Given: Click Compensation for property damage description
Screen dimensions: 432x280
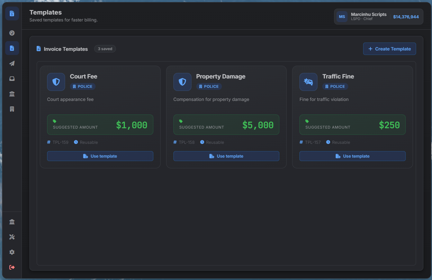Looking at the screenshot, I should point(211,99).
